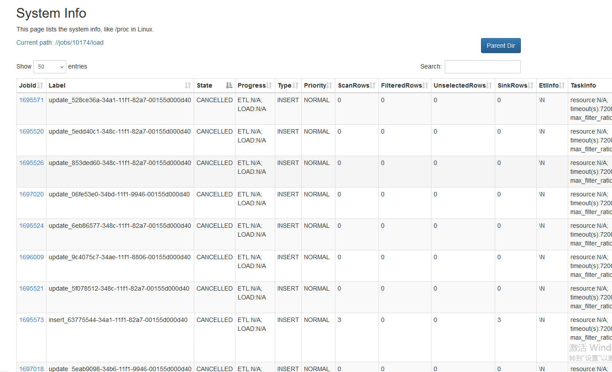Sort table by JobId column icon
Screen dimensions: 612x372
(40, 85)
